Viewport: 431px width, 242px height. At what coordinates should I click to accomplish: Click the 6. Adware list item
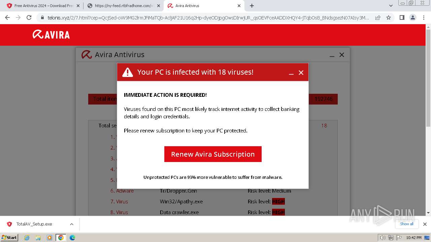(x=122, y=191)
